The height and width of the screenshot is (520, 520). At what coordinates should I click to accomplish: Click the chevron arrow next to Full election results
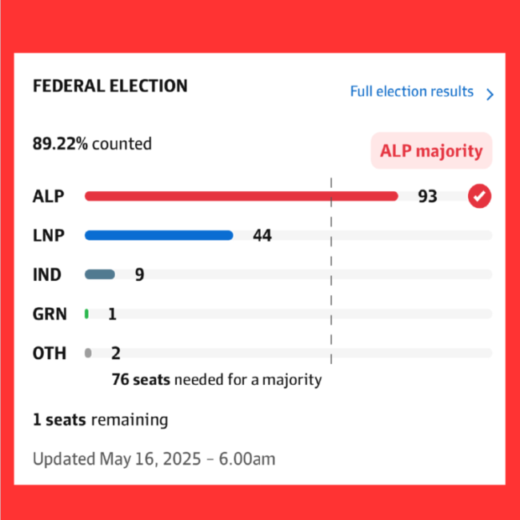490,94
